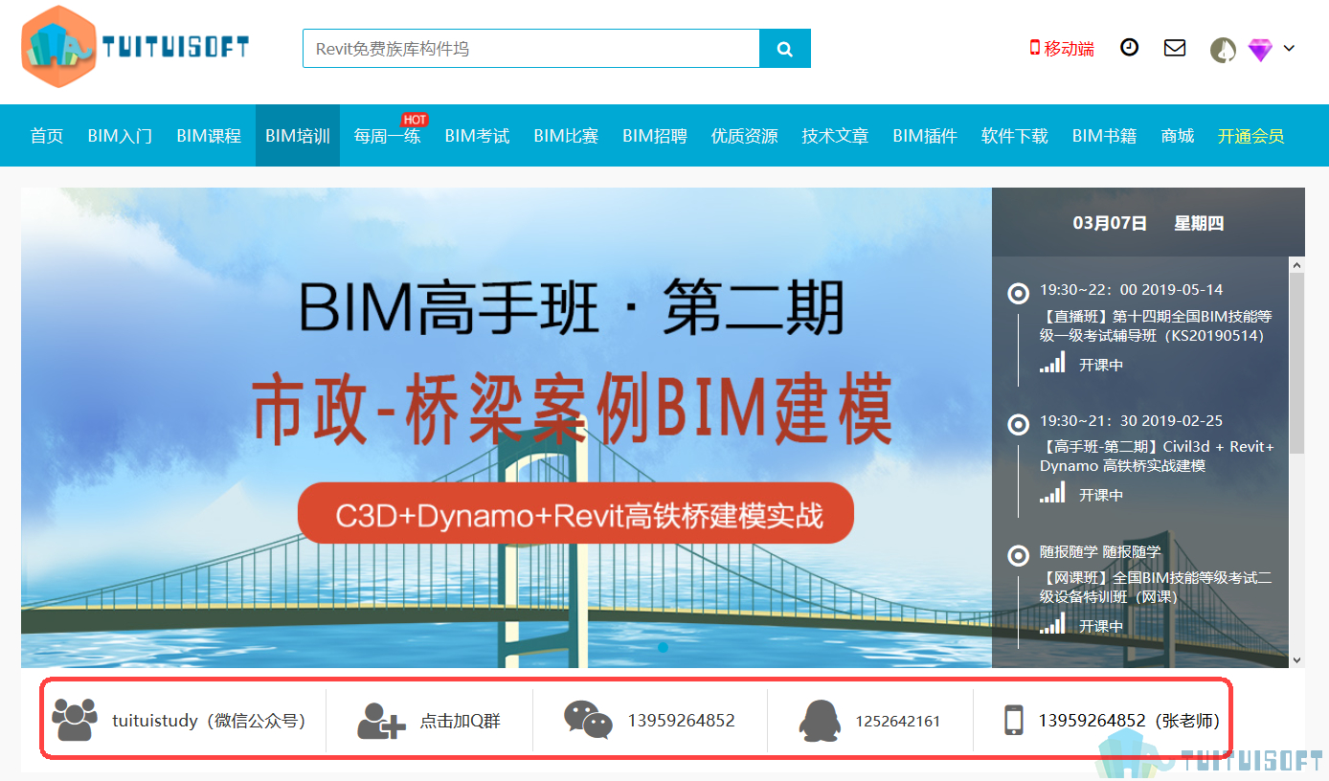Open the BIM比赛 nav item
Viewport: 1329px width, 781px height.
coord(566,136)
